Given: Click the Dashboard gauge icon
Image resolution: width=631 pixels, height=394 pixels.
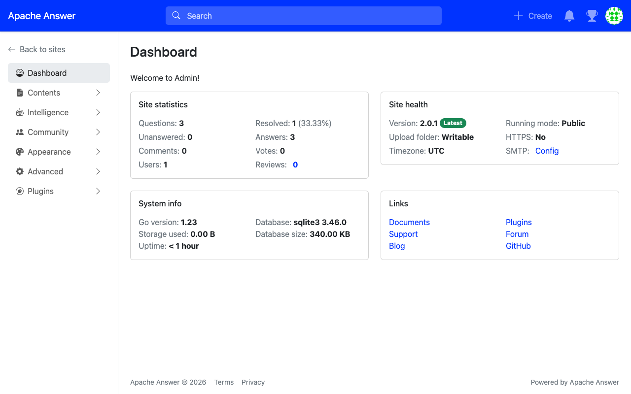Looking at the screenshot, I should pyautogui.click(x=20, y=73).
